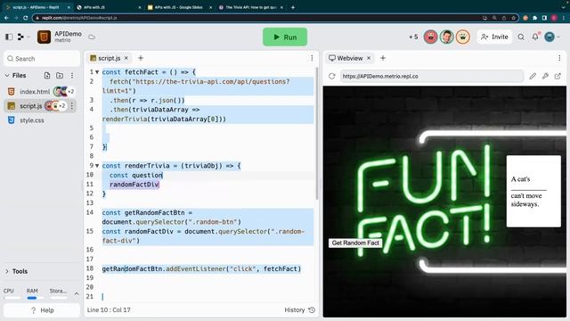Reload the webview page

pyautogui.click(x=331, y=76)
